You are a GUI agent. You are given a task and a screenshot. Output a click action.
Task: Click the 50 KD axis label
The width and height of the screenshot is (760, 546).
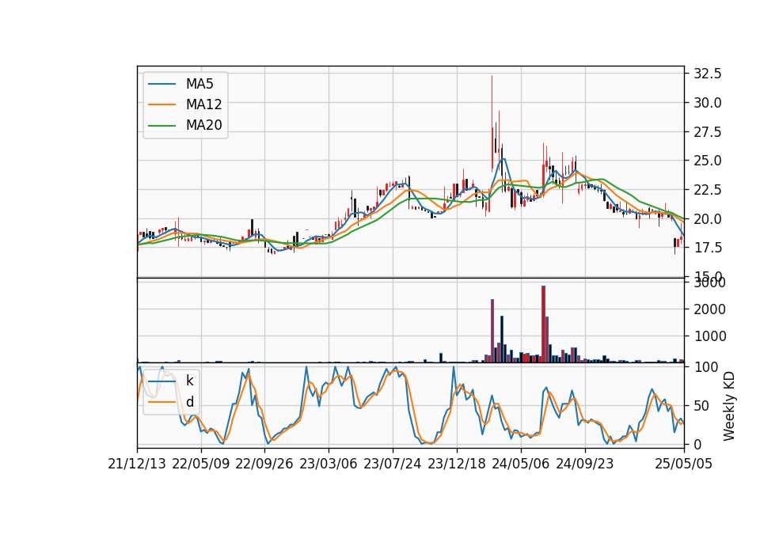pyautogui.click(x=701, y=405)
